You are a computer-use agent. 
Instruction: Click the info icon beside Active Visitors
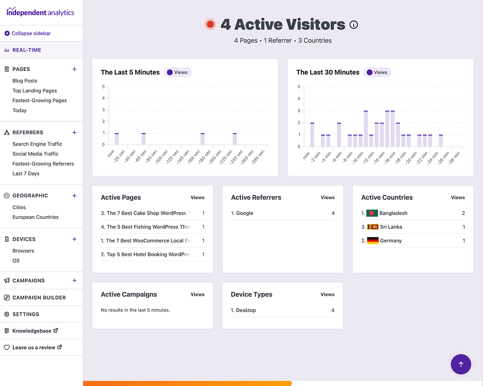(353, 25)
